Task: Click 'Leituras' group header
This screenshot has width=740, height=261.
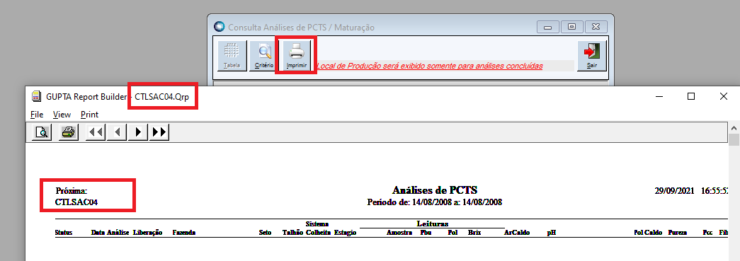Action: [x=432, y=224]
